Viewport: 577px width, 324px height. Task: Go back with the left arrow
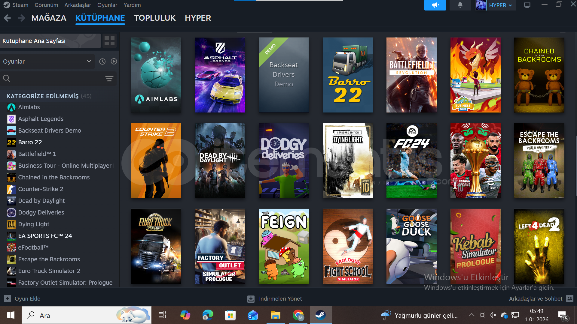tap(7, 18)
